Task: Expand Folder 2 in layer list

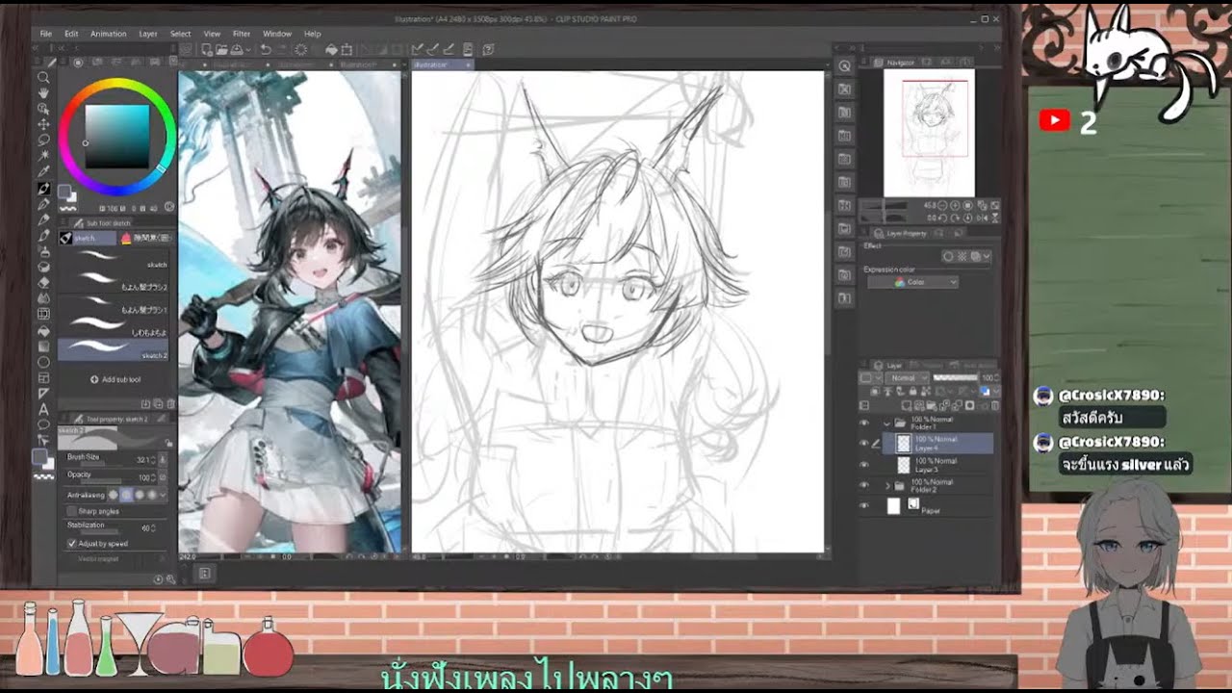Action: [x=887, y=485]
